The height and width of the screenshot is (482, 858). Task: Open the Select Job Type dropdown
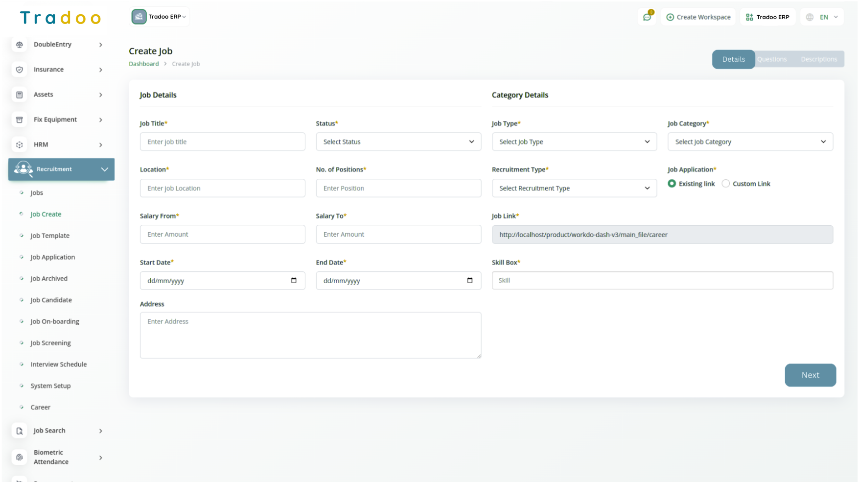point(574,142)
